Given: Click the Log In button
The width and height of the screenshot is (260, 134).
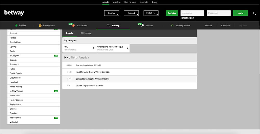Looking at the screenshot, I should (x=240, y=13).
